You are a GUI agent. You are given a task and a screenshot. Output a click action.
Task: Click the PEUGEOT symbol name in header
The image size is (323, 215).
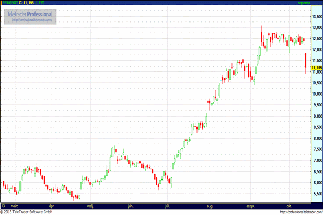(10, 3)
